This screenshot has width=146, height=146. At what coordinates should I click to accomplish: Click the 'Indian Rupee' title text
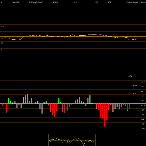pyautogui.click(x=132, y=2)
